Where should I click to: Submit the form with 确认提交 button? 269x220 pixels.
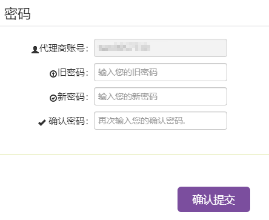click(x=214, y=199)
